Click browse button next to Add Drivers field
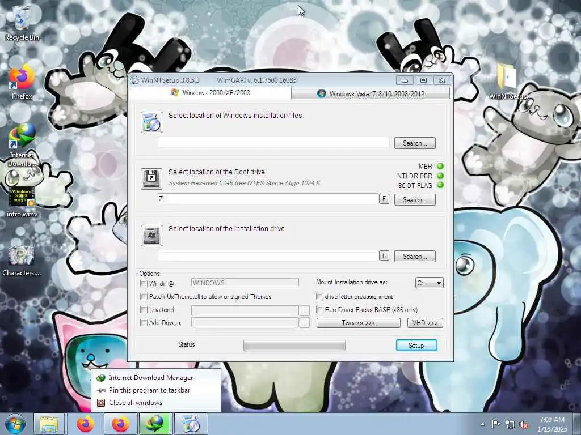 [304, 323]
